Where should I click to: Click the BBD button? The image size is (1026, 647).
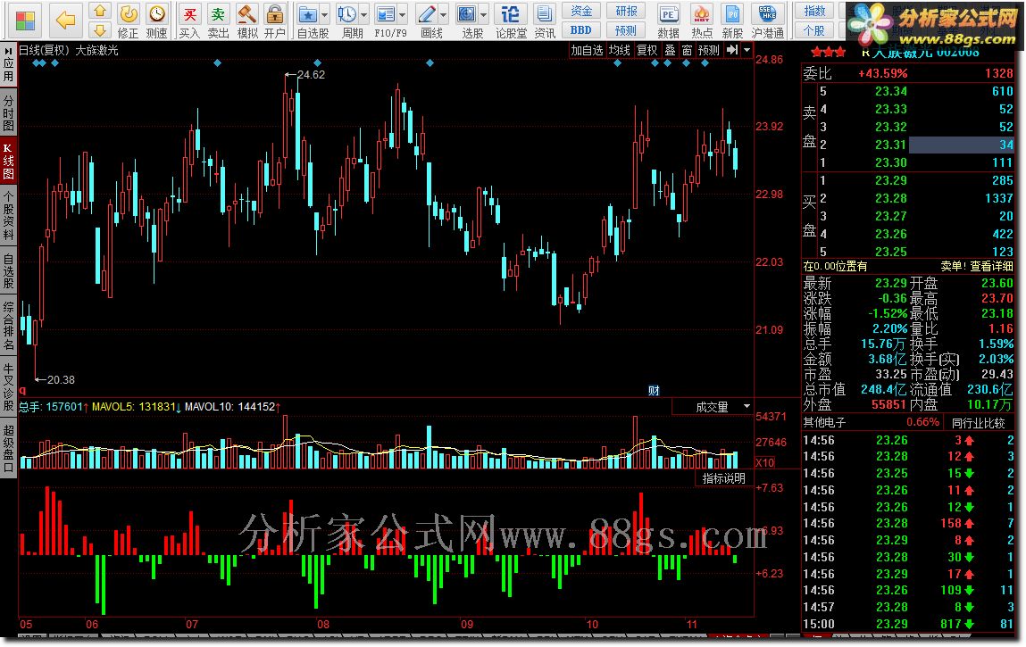581,30
